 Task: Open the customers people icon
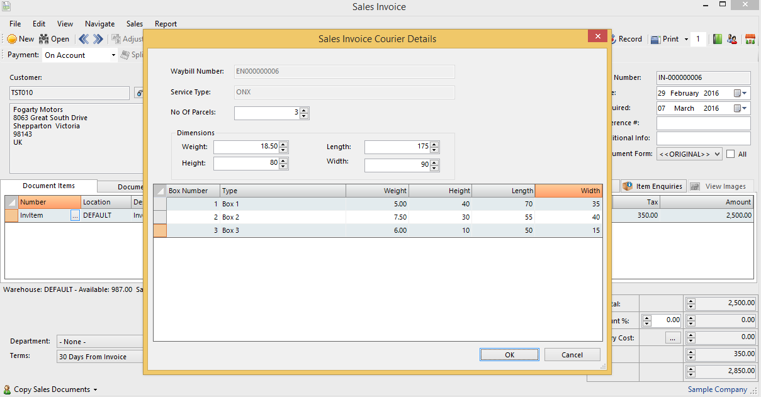(732, 39)
